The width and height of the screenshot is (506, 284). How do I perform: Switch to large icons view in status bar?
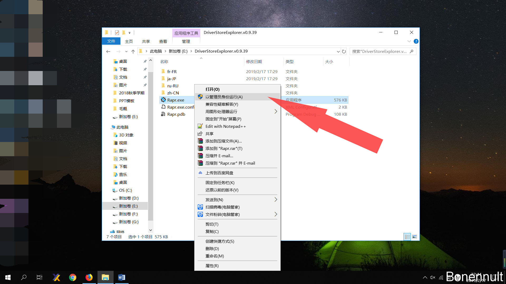click(x=415, y=237)
